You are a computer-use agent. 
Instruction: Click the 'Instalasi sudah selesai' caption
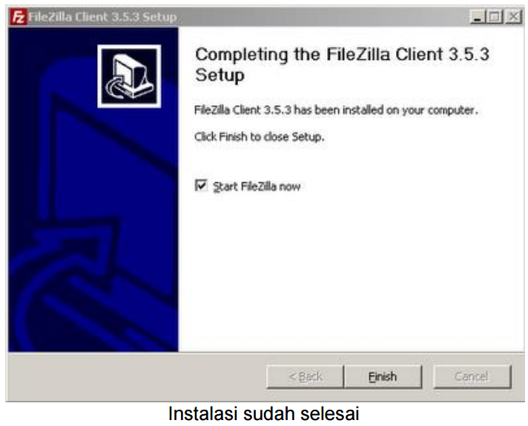point(264,413)
